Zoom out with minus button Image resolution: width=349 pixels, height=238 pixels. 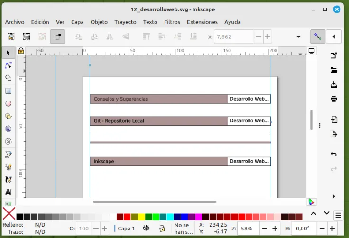tap(265, 229)
